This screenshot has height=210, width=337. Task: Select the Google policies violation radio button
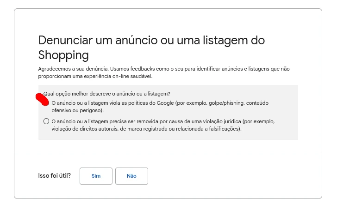point(46,103)
